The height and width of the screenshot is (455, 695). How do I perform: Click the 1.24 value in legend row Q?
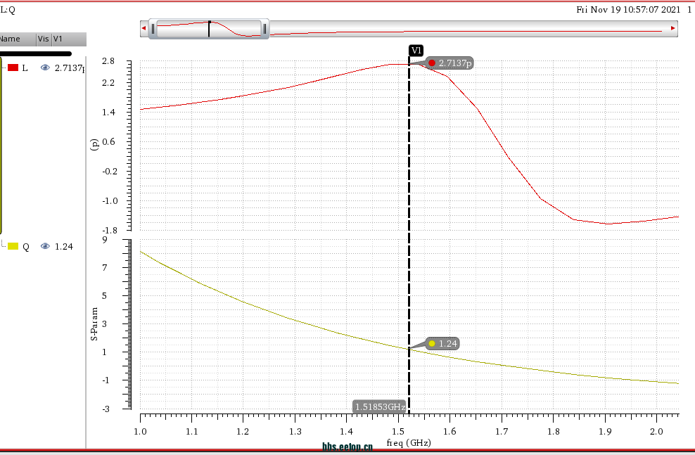point(64,246)
